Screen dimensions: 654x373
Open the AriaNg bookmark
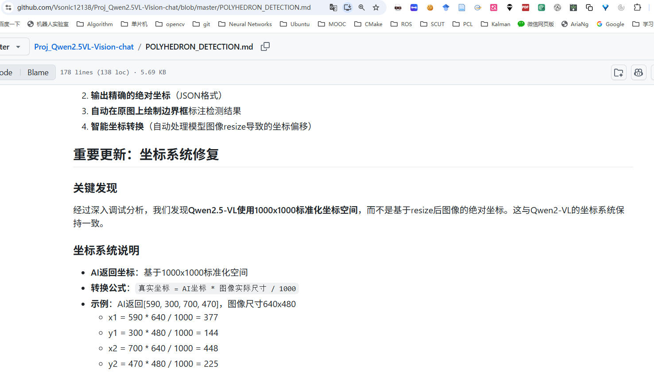click(575, 24)
